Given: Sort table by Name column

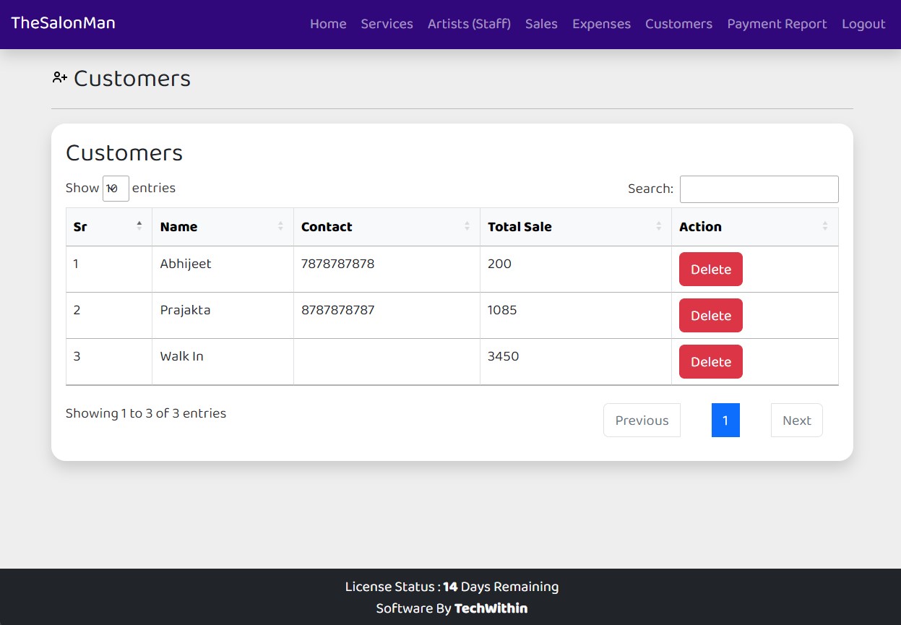Looking at the screenshot, I should [x=223, y=227].
